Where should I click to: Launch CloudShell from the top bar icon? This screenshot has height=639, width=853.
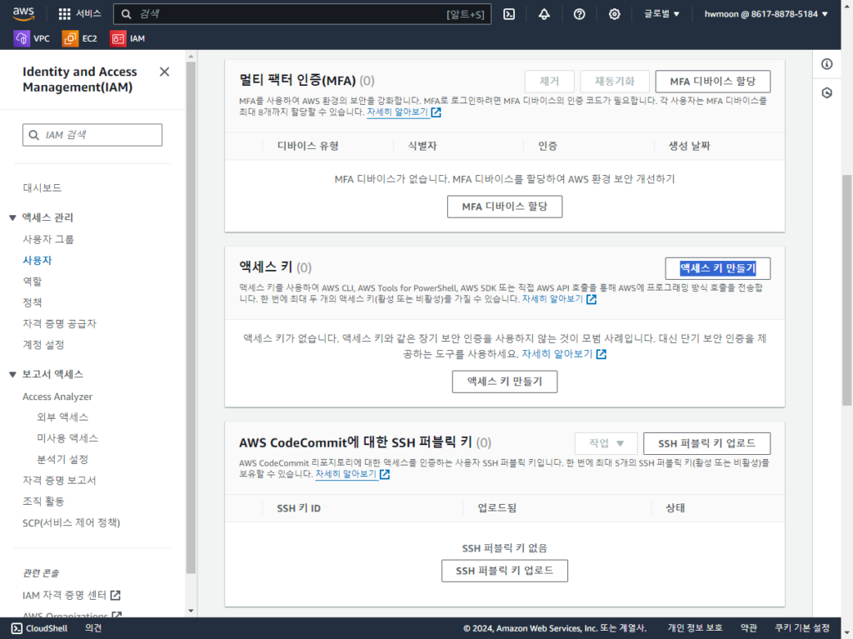point(509,14)
